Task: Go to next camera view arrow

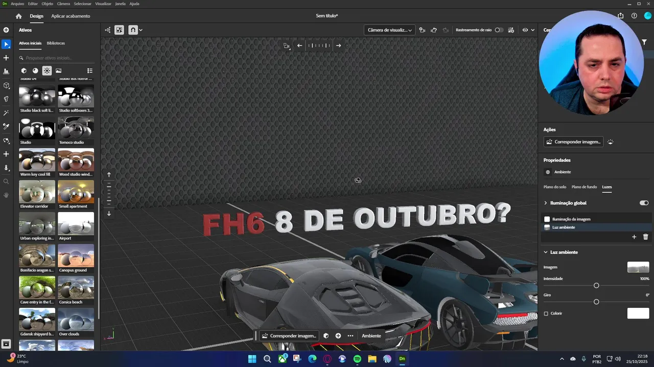Action: [x=338, y=45]
